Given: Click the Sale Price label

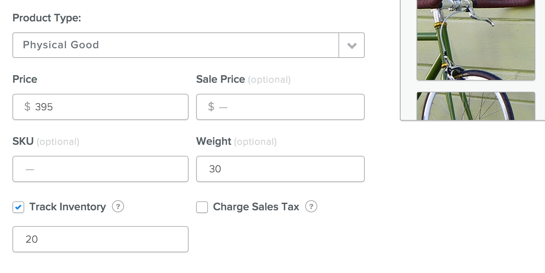Looking at the screenshot, I should pyautogui.click(x=220, y=79).
